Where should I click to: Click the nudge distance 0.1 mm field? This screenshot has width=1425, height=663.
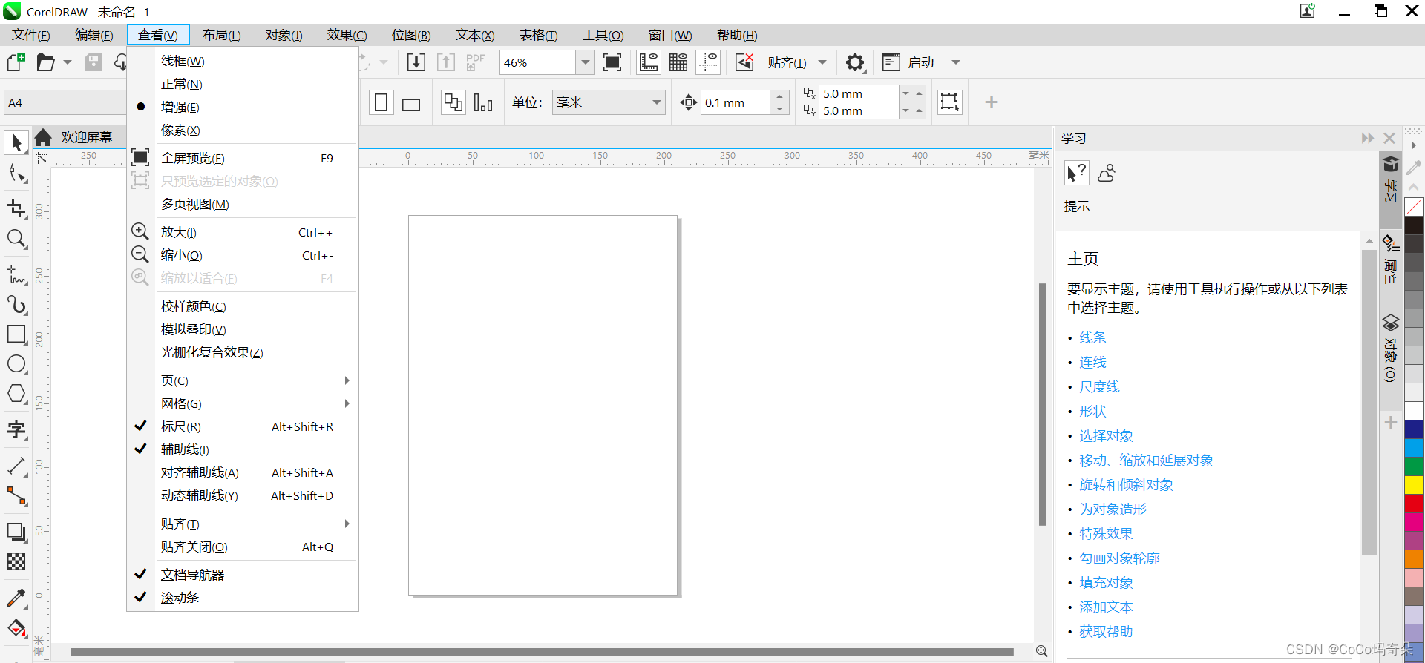(x=735, y=102)
